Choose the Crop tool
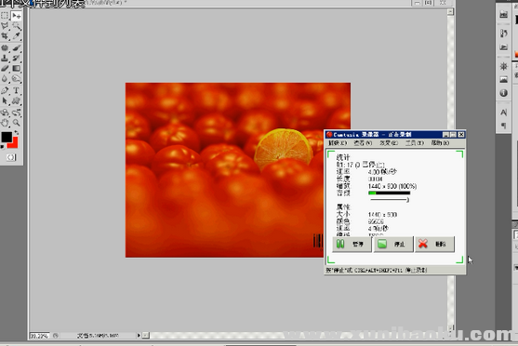This screenshot has width=518, height=346. [x=5, y=36]
